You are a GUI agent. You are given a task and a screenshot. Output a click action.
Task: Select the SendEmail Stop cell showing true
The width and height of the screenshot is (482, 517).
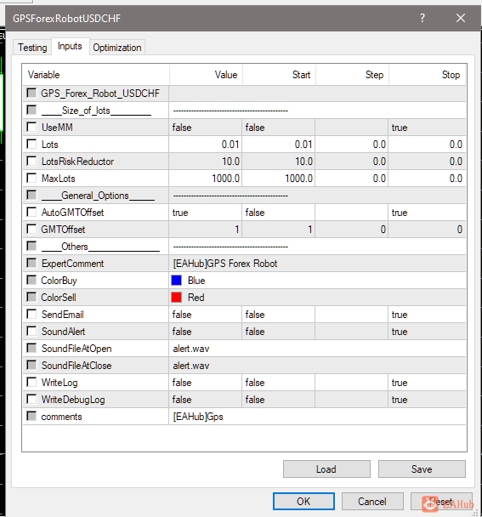tap(427, 315)
